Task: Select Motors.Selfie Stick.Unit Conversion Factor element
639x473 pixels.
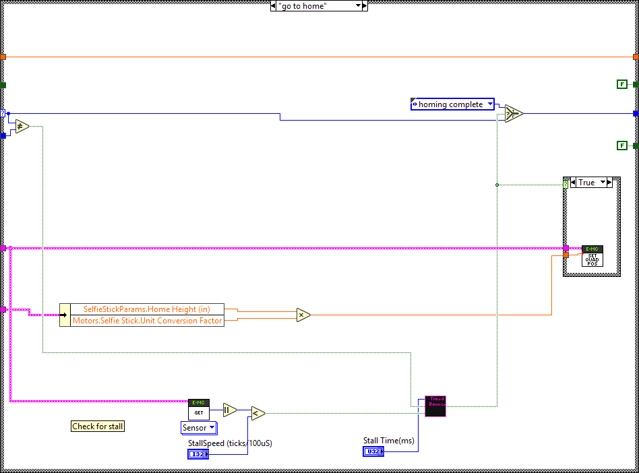Action: coord(147,321)
